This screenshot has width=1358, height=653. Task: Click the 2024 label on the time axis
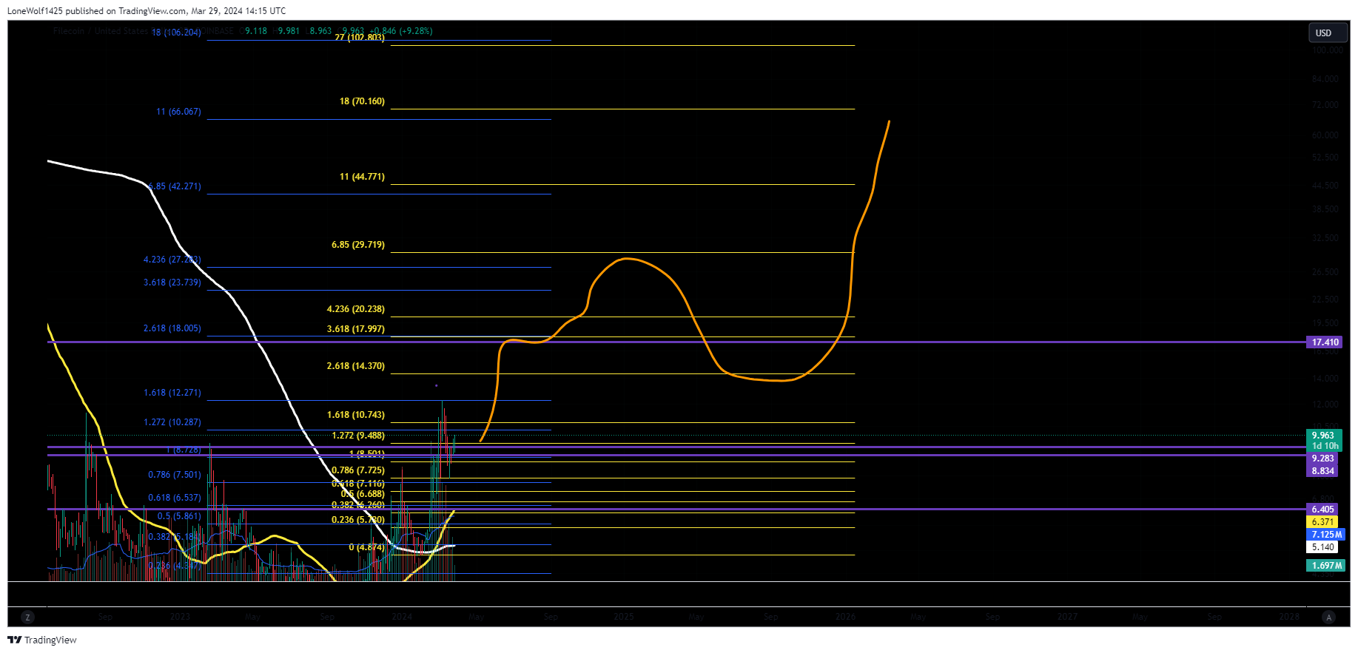point(402,617)
